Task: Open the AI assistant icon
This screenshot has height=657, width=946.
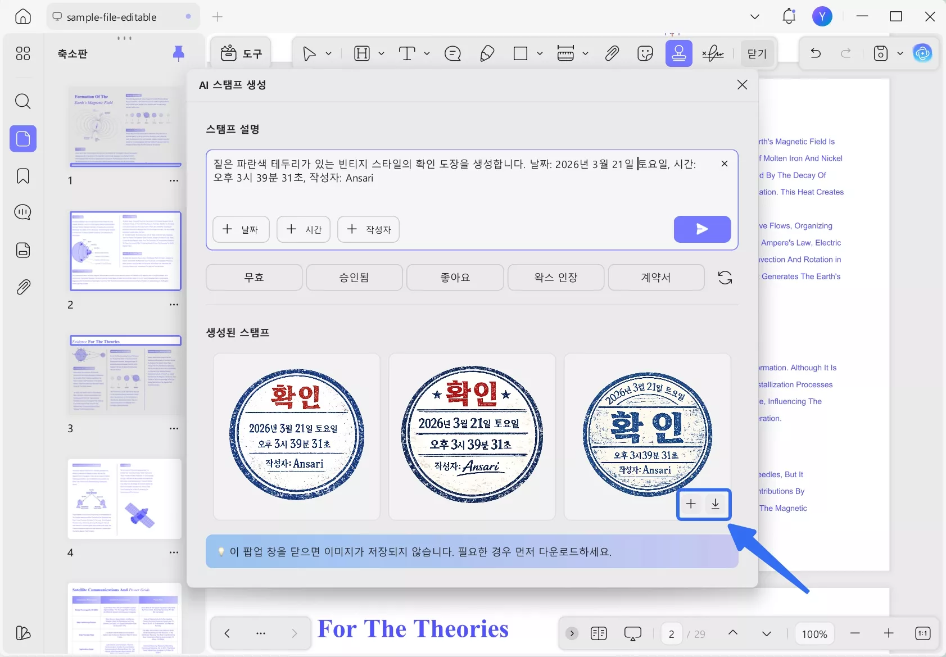Action: point(922,53)
